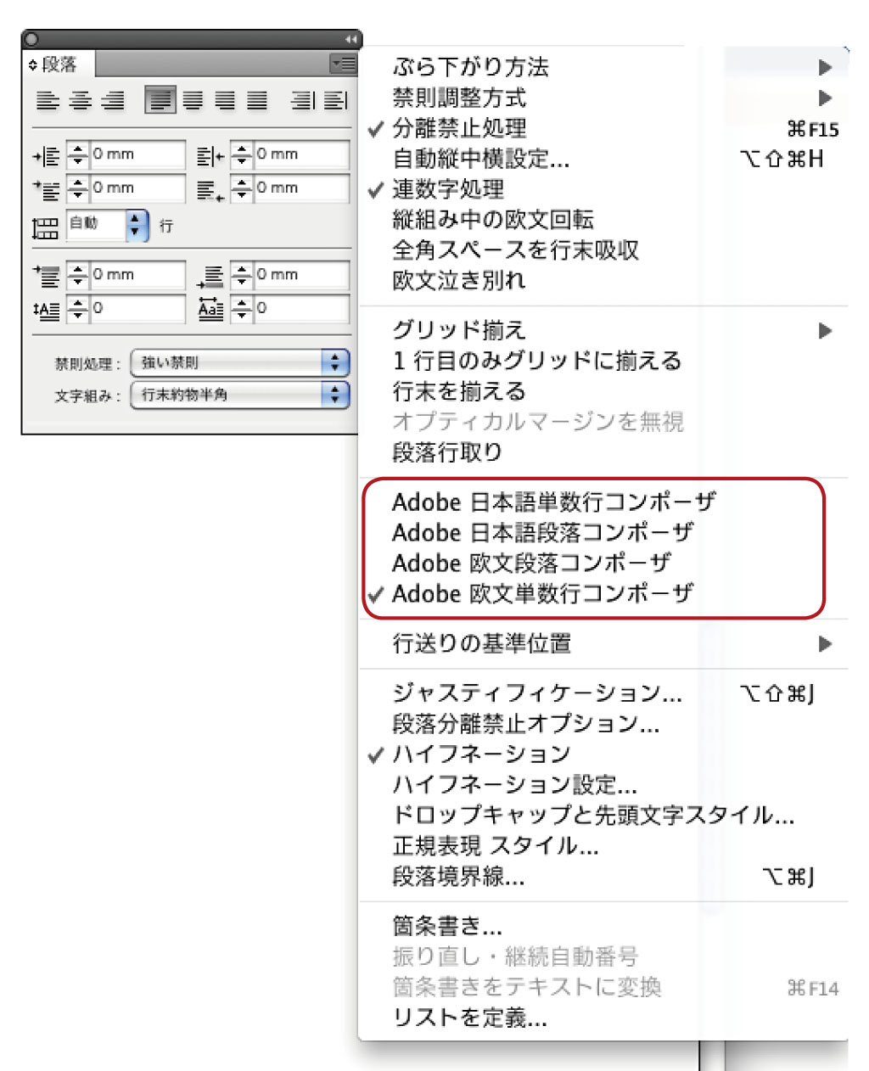Screen dimensions: 869x1071
Task: Open 禁則処理 dropdown showing 強い禁則
Action: (x=240, y=363)
